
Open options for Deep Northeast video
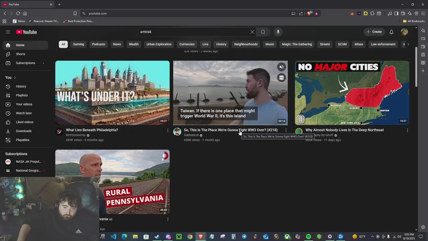(407, 130)
